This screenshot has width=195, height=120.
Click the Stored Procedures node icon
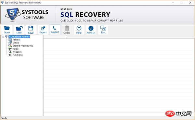coord(10,46)
